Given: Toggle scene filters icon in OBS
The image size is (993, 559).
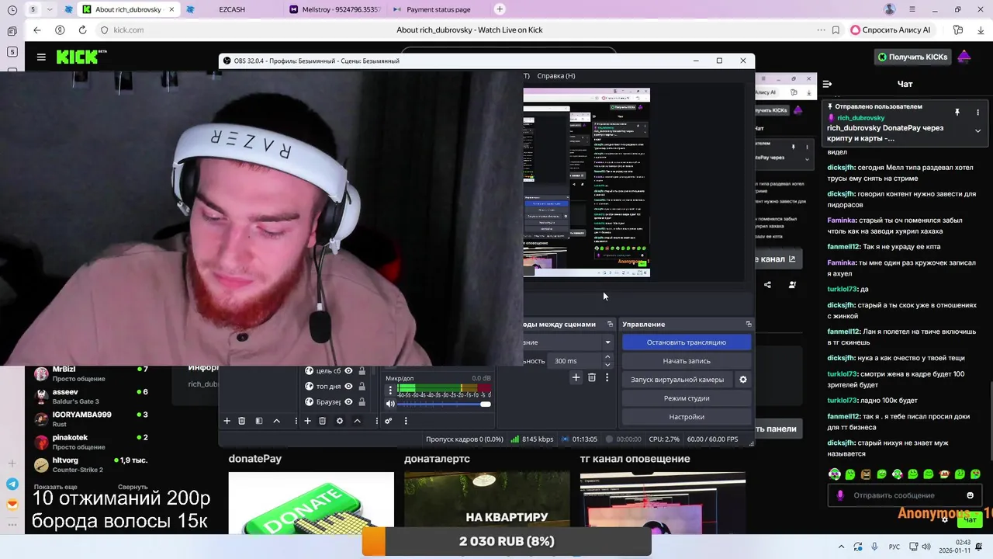Looking at the screenshot, I should pyautogui.click(x=259, y=421).
